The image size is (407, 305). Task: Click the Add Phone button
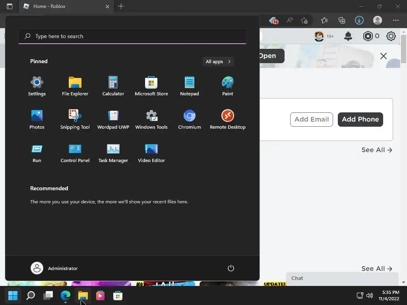[x=360, y=119]
